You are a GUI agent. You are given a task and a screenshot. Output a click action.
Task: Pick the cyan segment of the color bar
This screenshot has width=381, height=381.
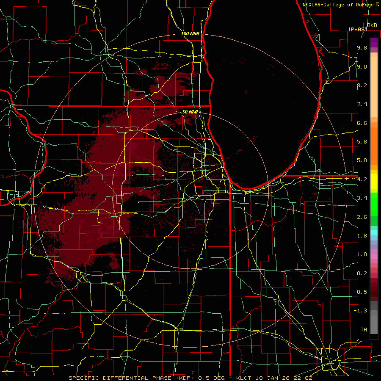tap(374, 233)
